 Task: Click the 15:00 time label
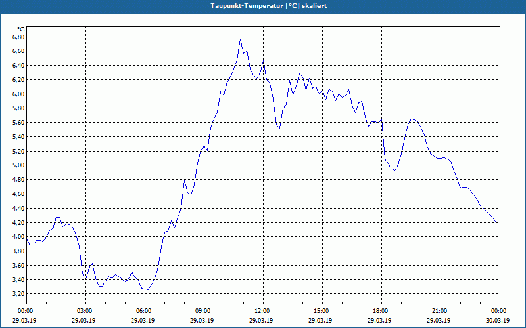pyautogui.click(x=321, y=311)
